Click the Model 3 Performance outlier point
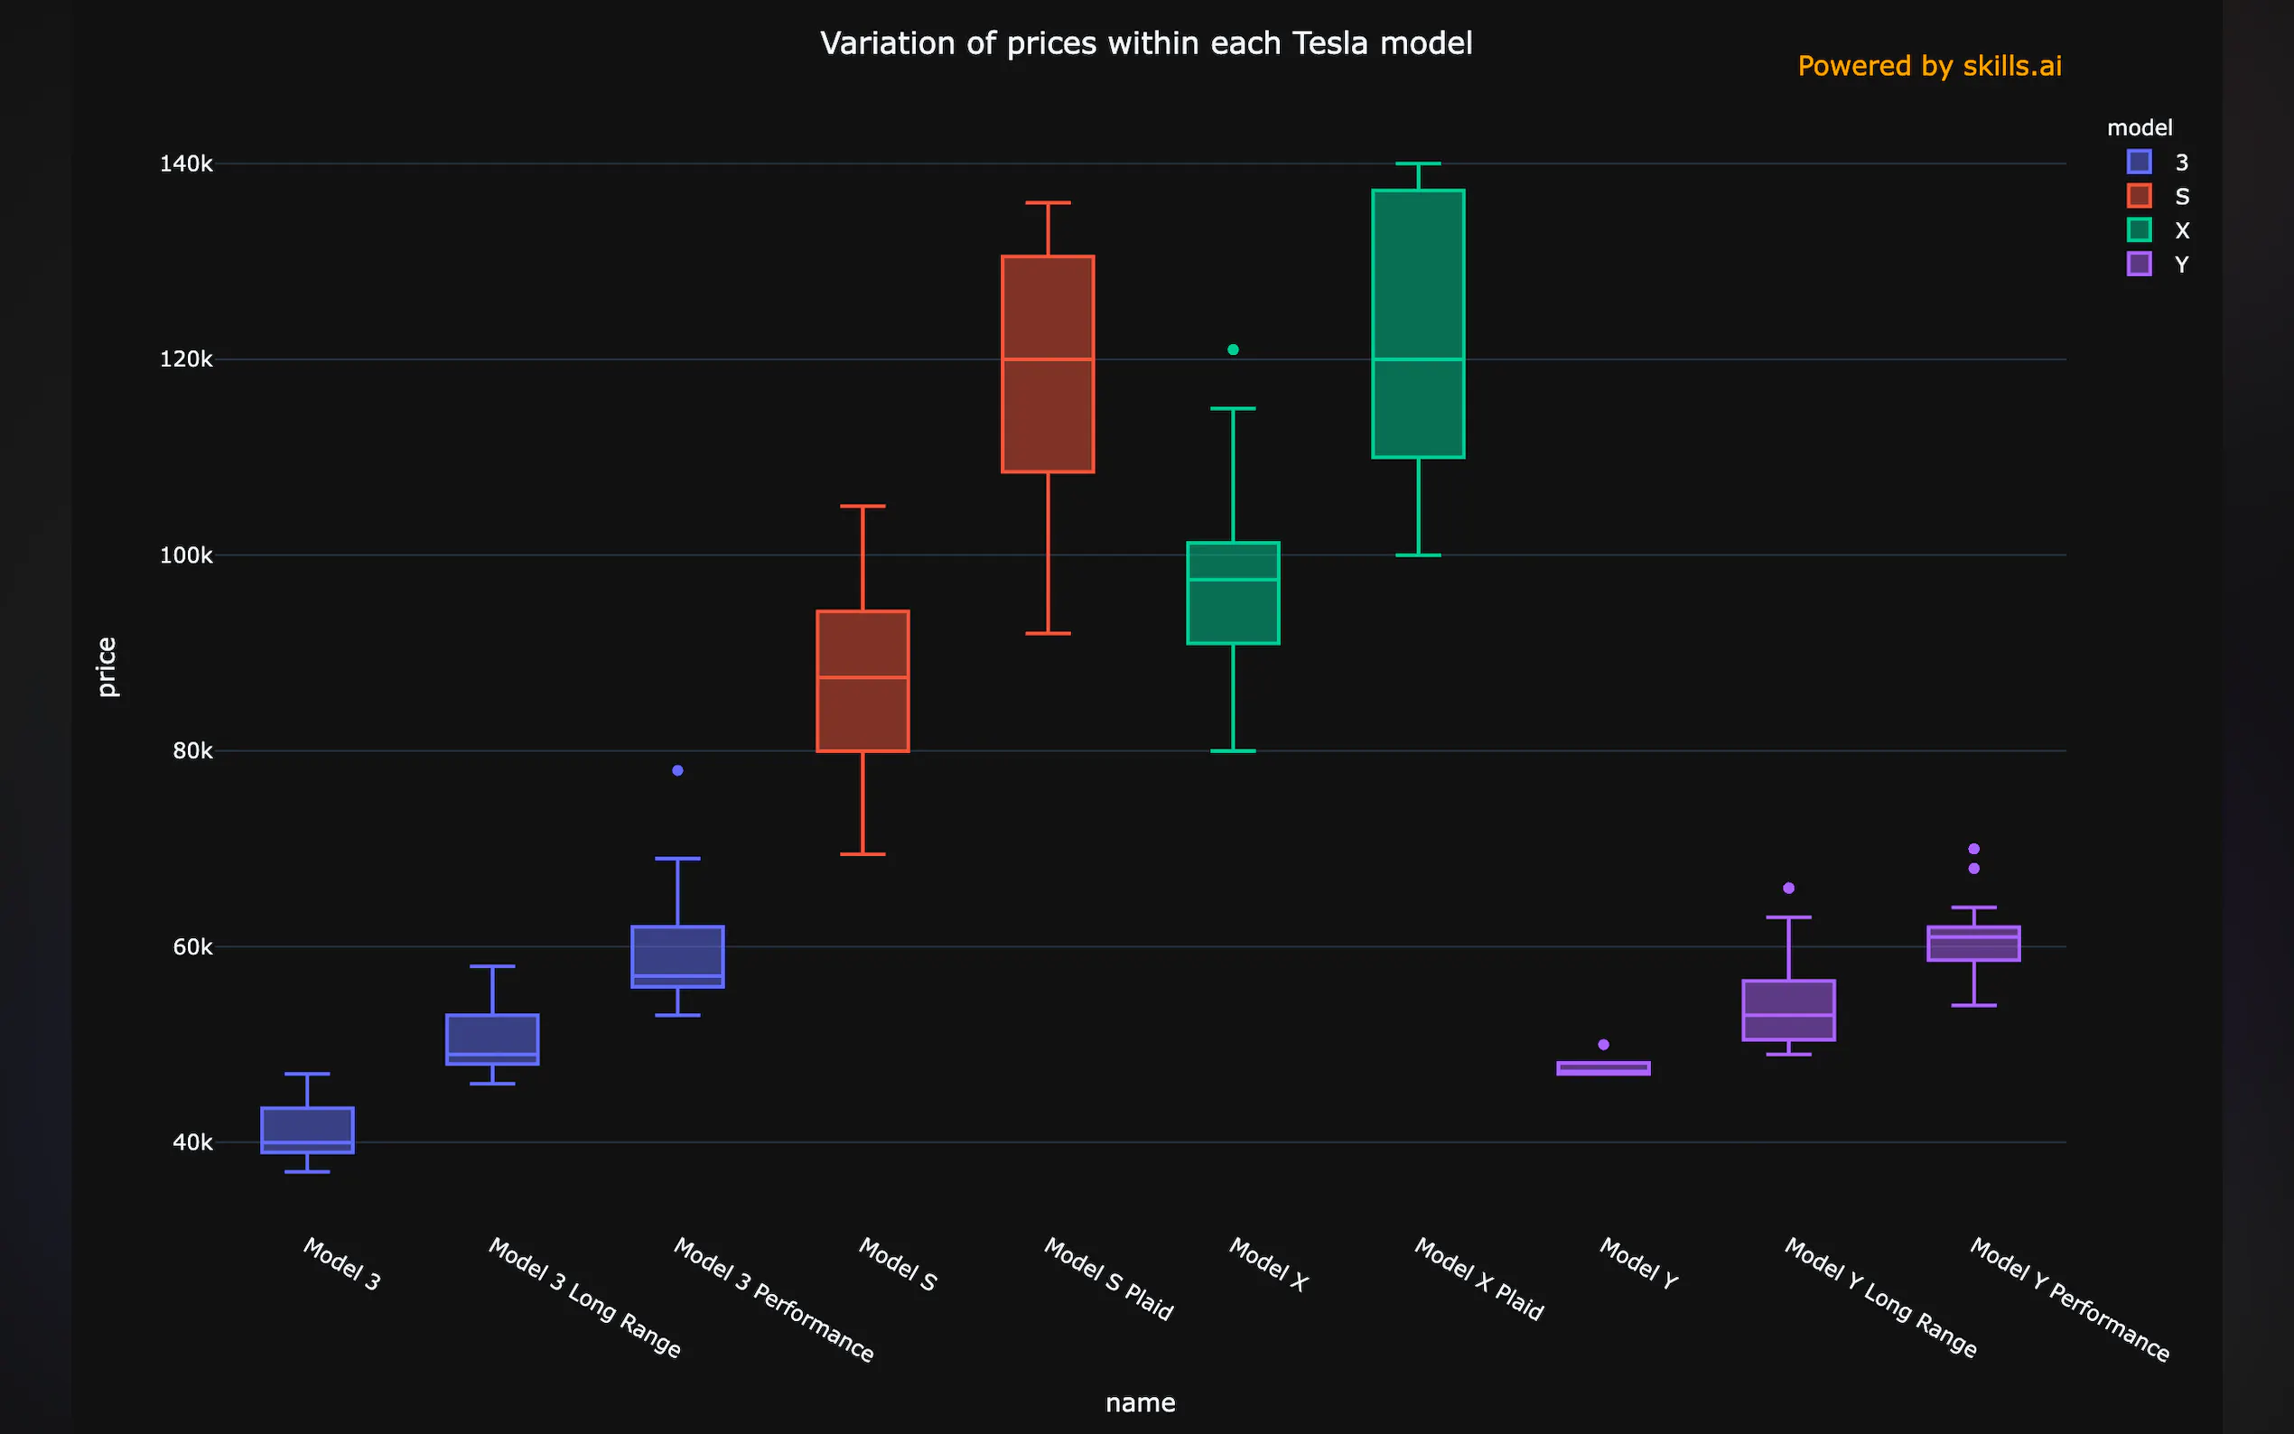 point(678,771)
